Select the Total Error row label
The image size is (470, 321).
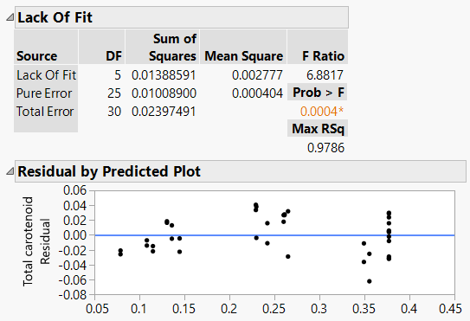click(x=45, y=112)
